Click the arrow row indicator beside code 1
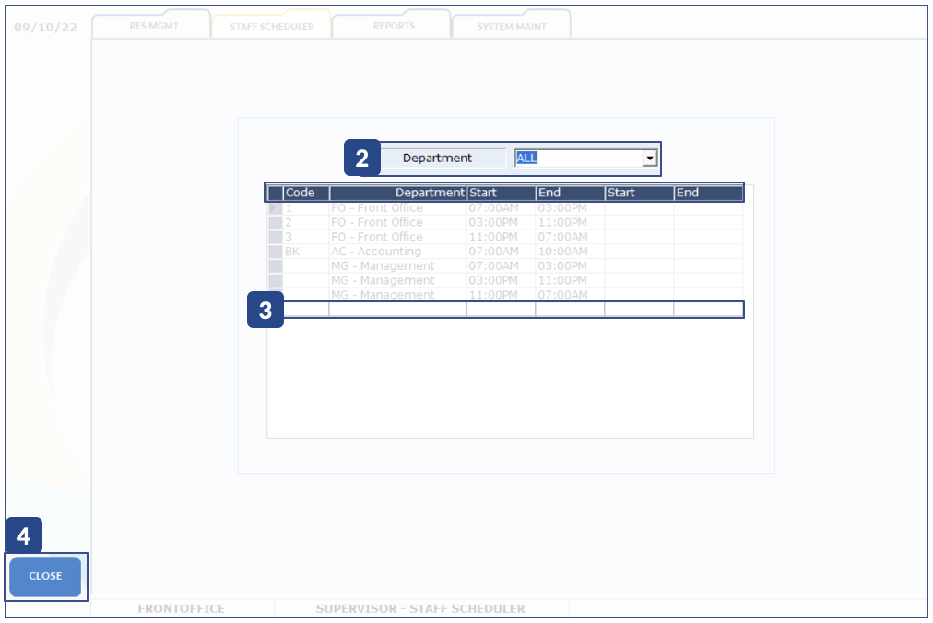 coord(275,208)
